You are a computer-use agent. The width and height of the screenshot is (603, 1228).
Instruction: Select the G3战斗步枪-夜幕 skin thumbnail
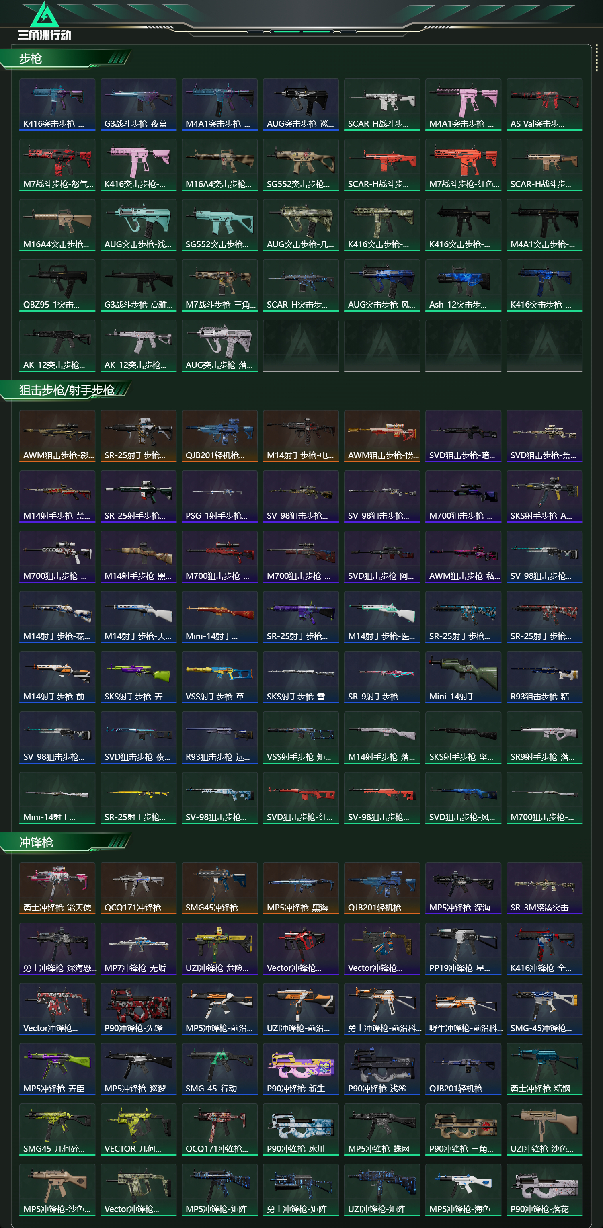[x=138, y=105]
